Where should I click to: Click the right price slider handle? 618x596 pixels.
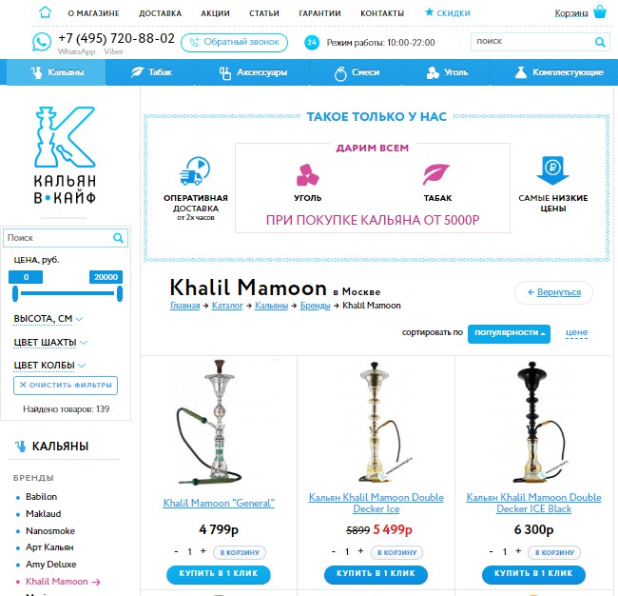pyautogui.click(x=120, y=293)
